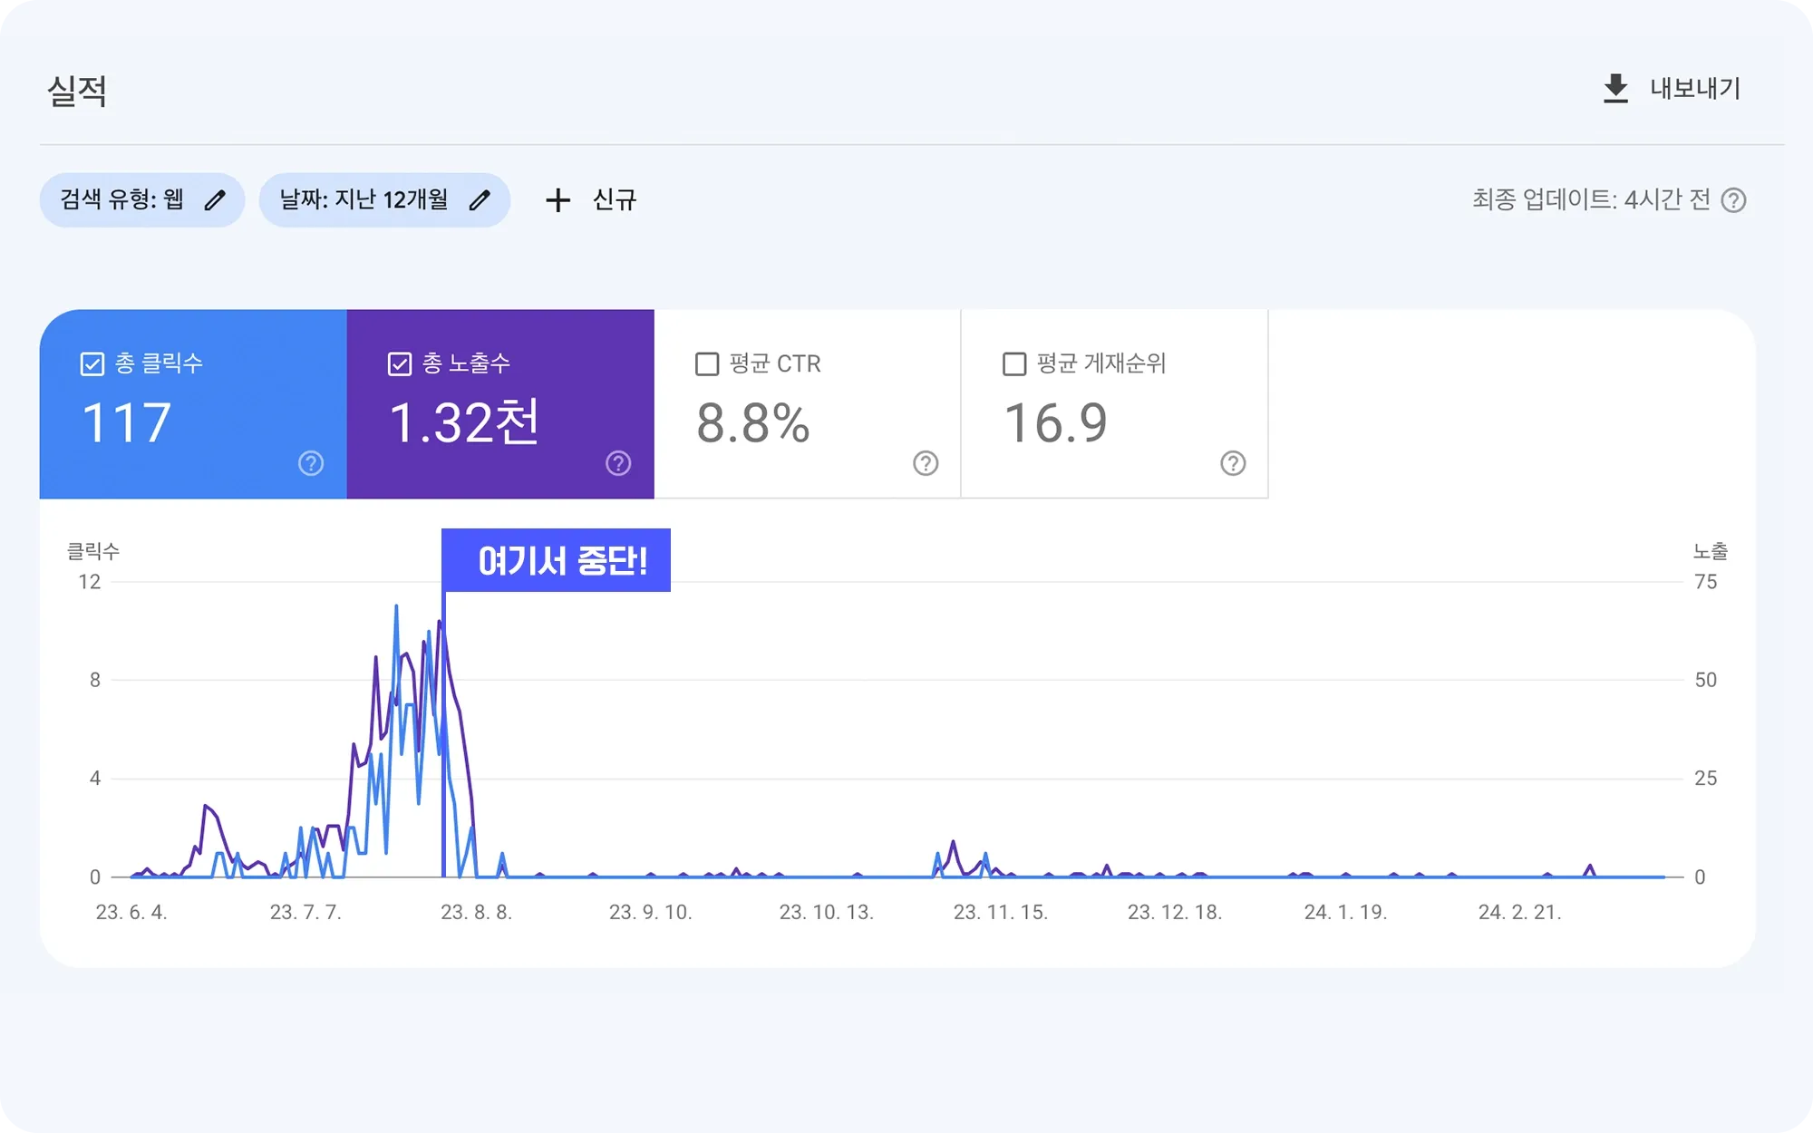The image size is (1813, 1133).
Task: Click the download icon beside 내보내기
Action: coord(1615,89)
